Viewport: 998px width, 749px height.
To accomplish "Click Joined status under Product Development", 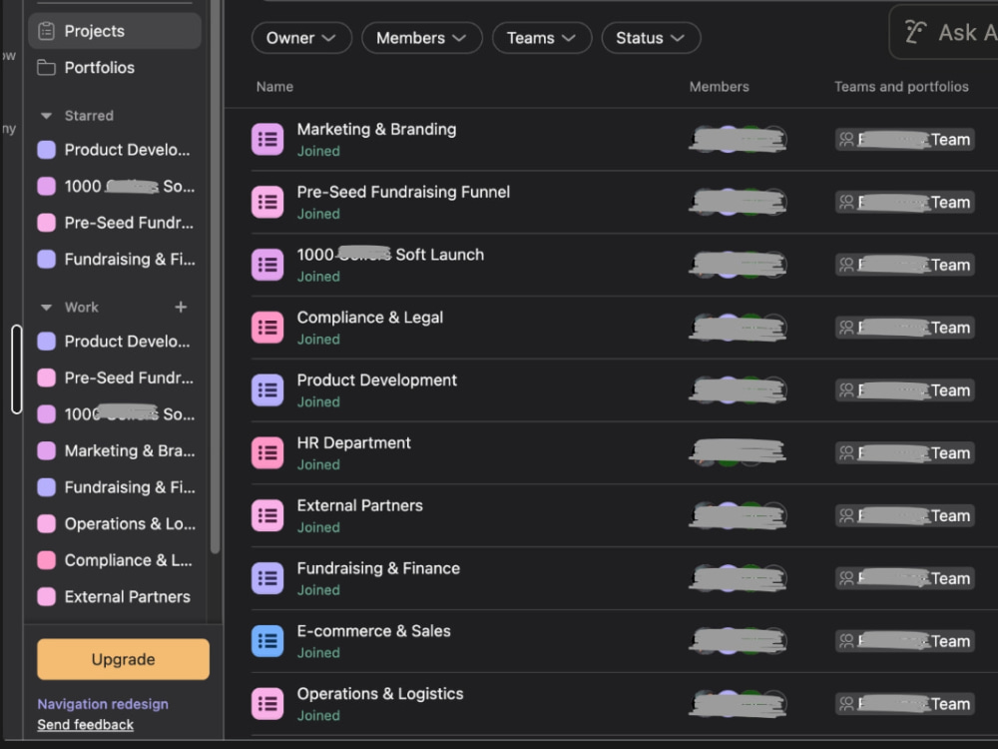I will [318, 401].
